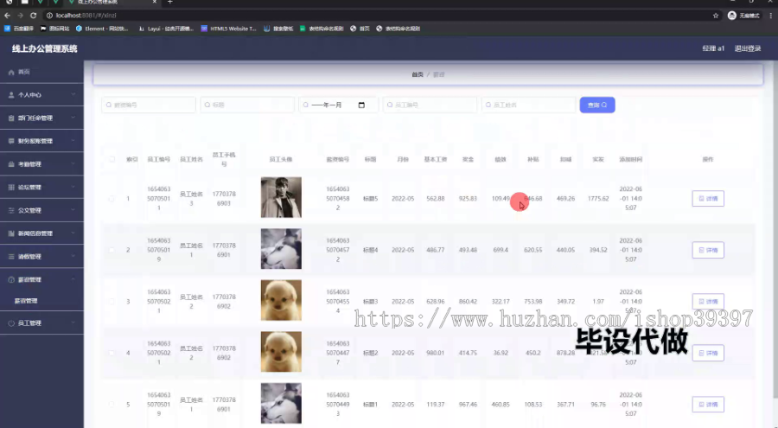Click the man portrait avatar in row 1
The height and width of the screenshot is (428, 778).
[281, 197]
